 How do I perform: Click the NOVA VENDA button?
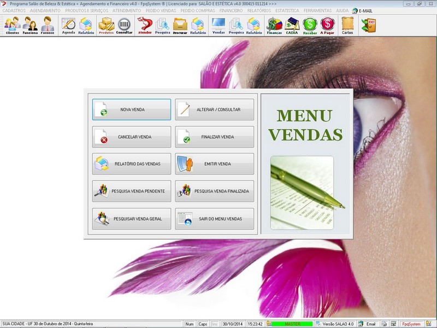[x=132, y=109]
